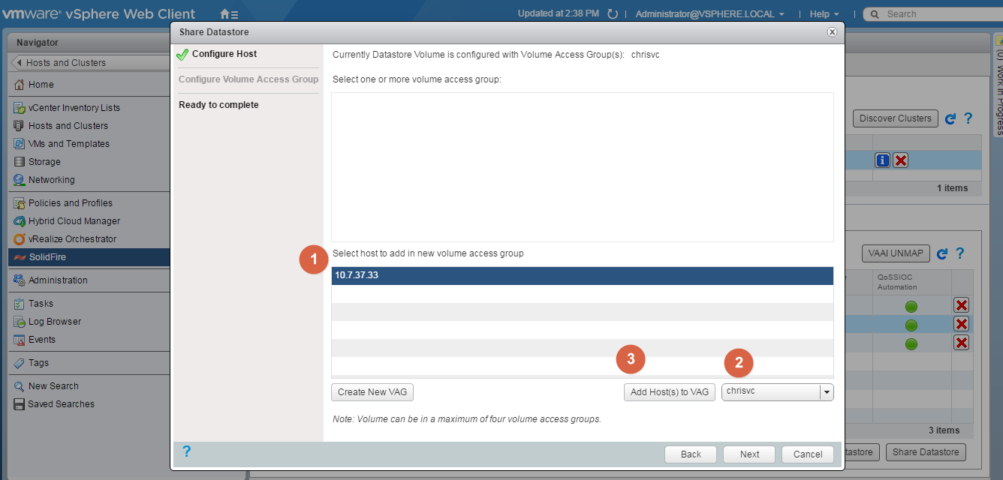This screenshot has width=1003, height=480.
Task: Select host 10.7.37.33 in the list
Action: click(583, 275)
